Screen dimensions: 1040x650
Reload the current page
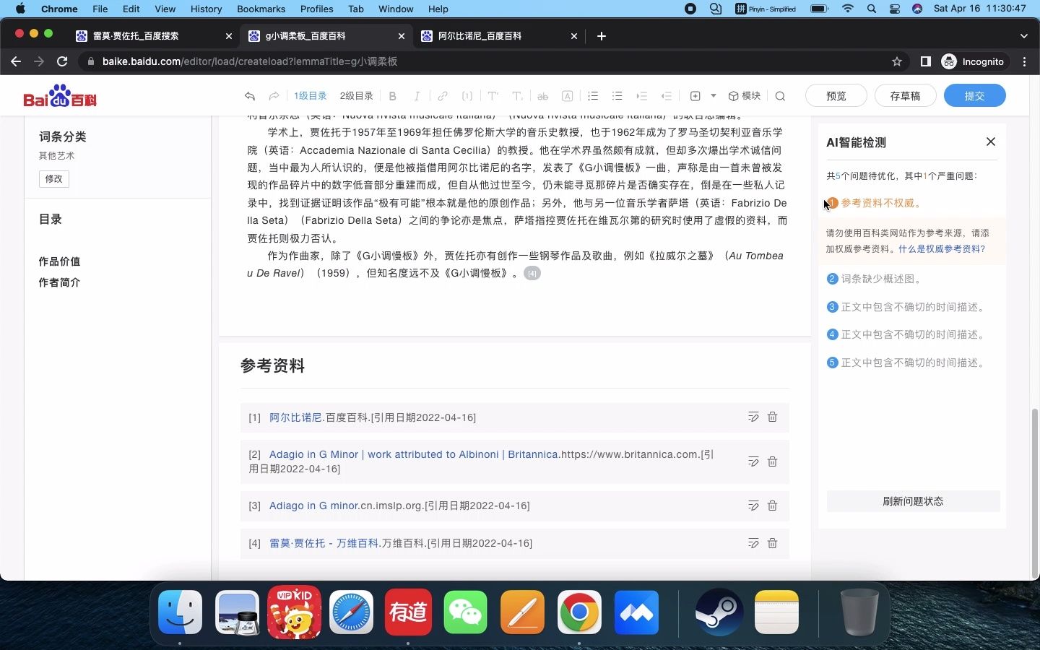coord(62,61)
